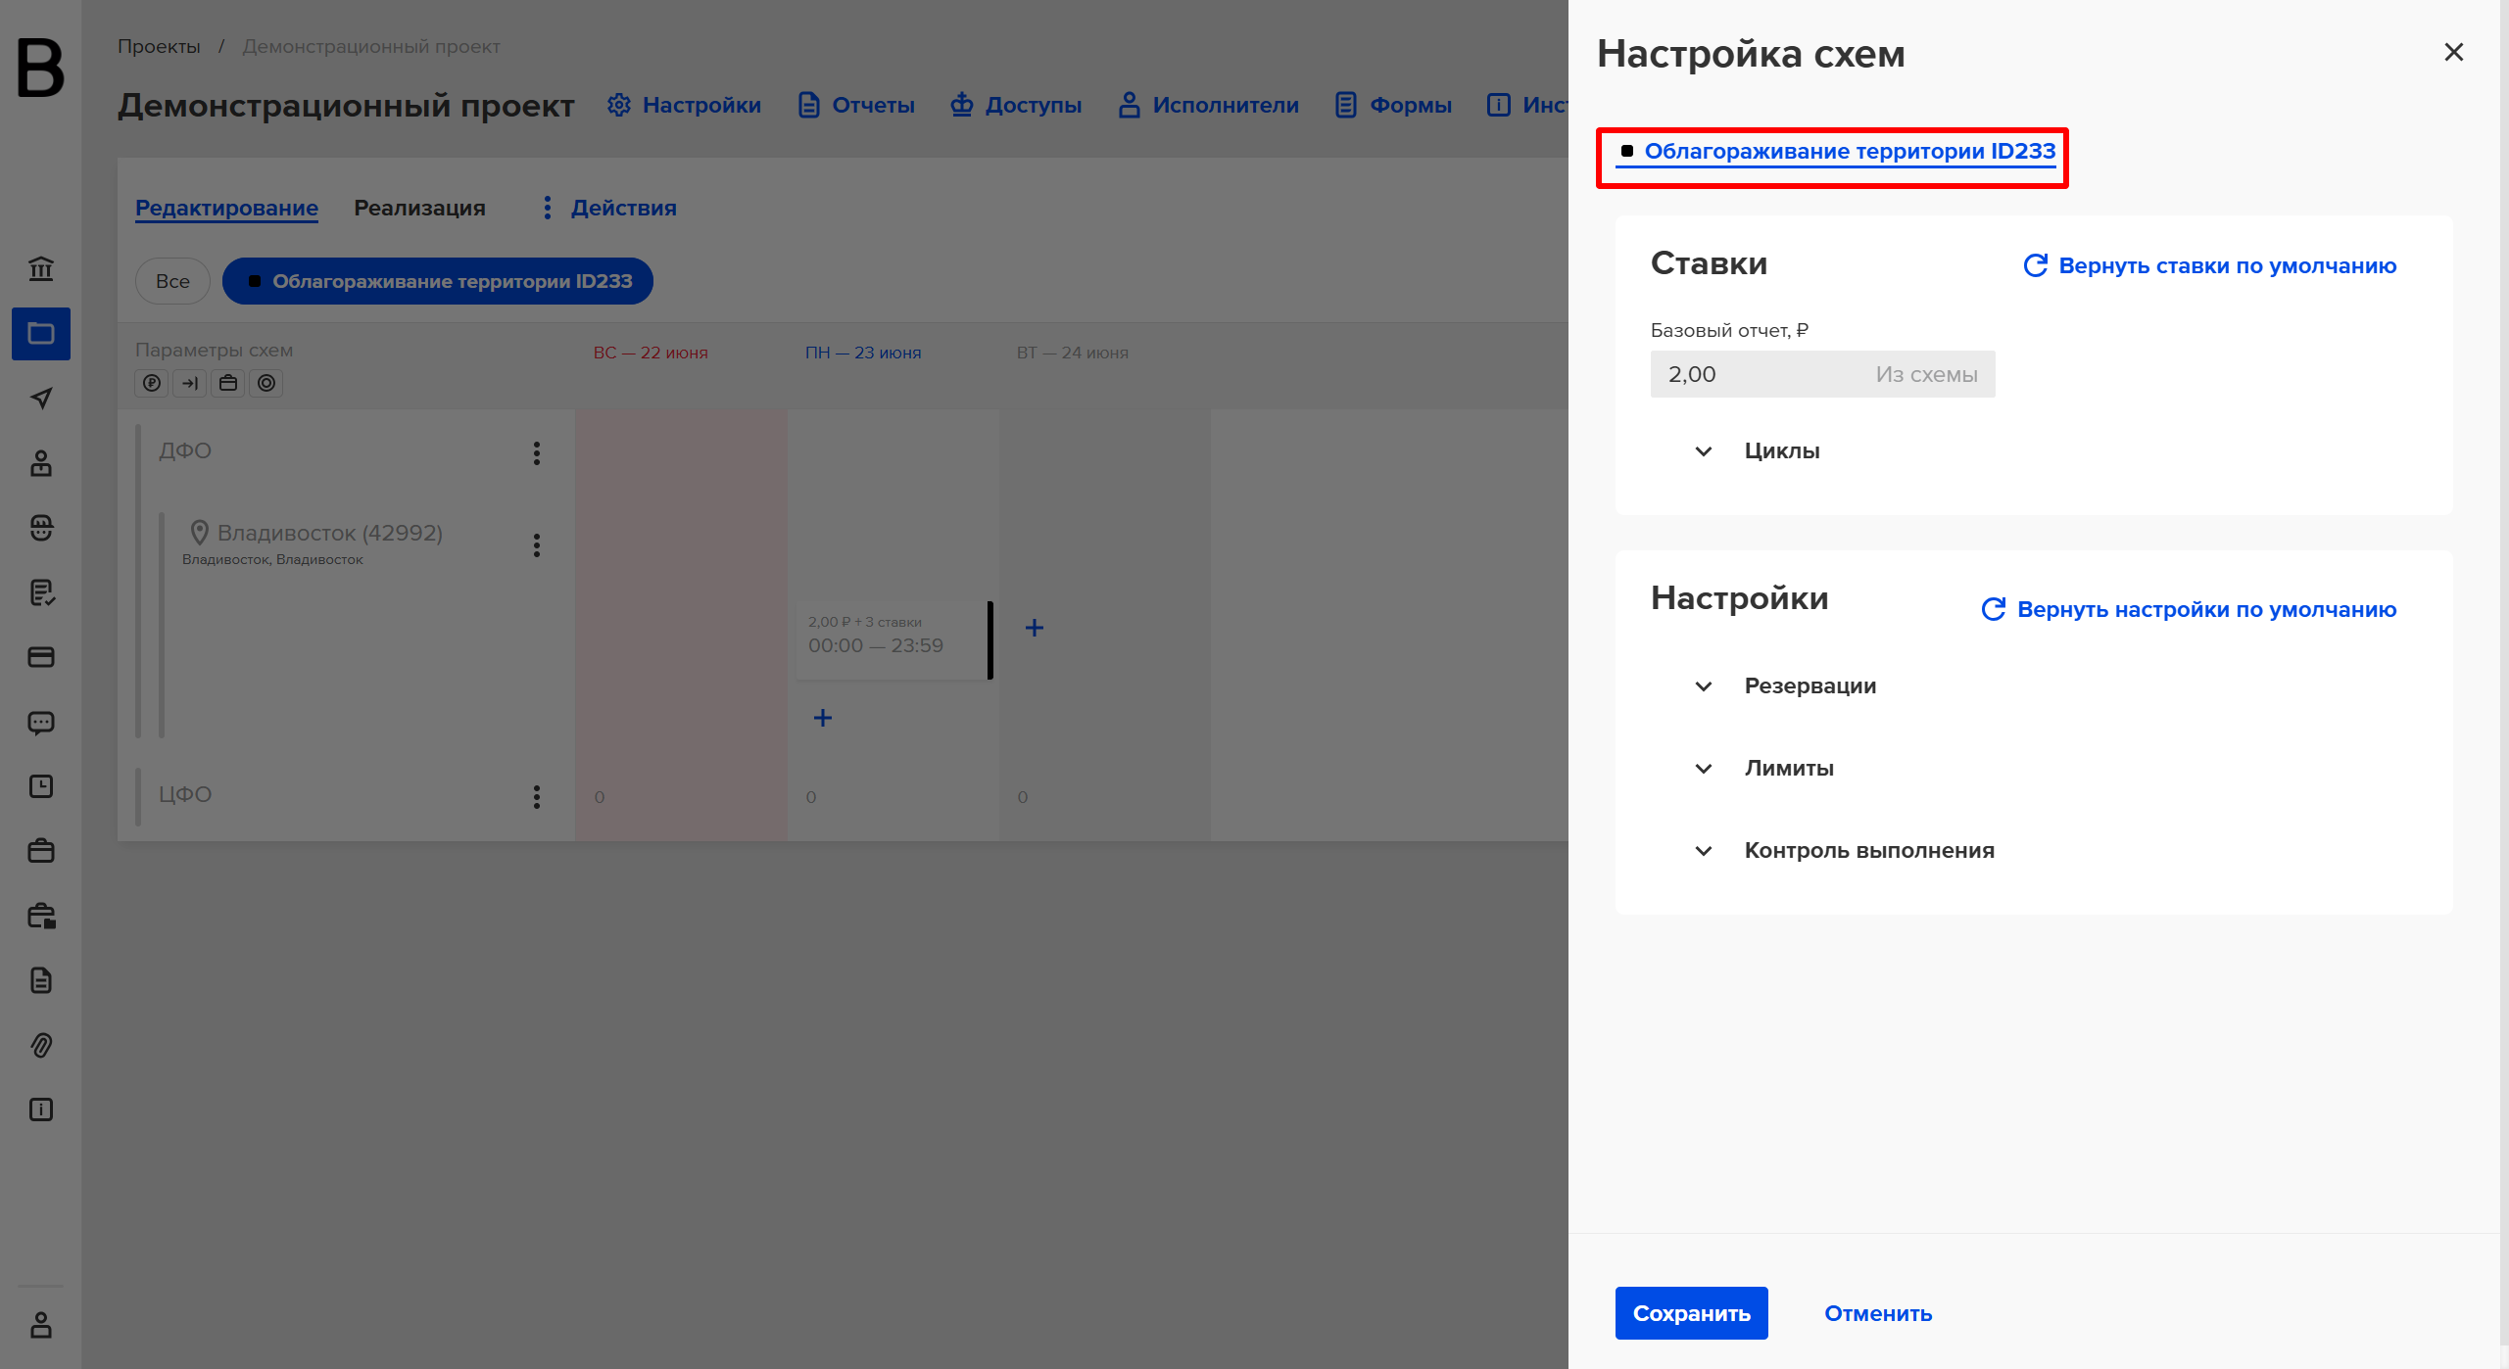Open three-dot menu for ЦФО row
The image size is (2509, 1369).
(537, 797)
